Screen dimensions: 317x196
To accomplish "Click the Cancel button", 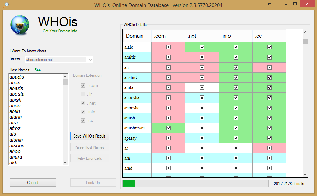I will (33, 183).
